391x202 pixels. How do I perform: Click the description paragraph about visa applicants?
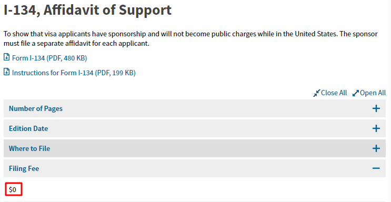coord(191,38)
